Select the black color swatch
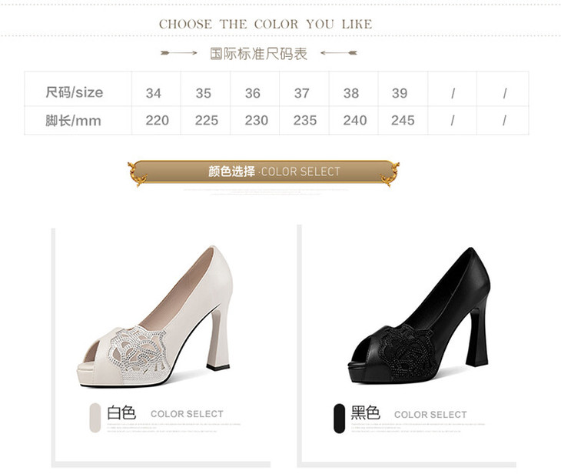Screen dimensions: 561x474 click(x=339, y=418)
